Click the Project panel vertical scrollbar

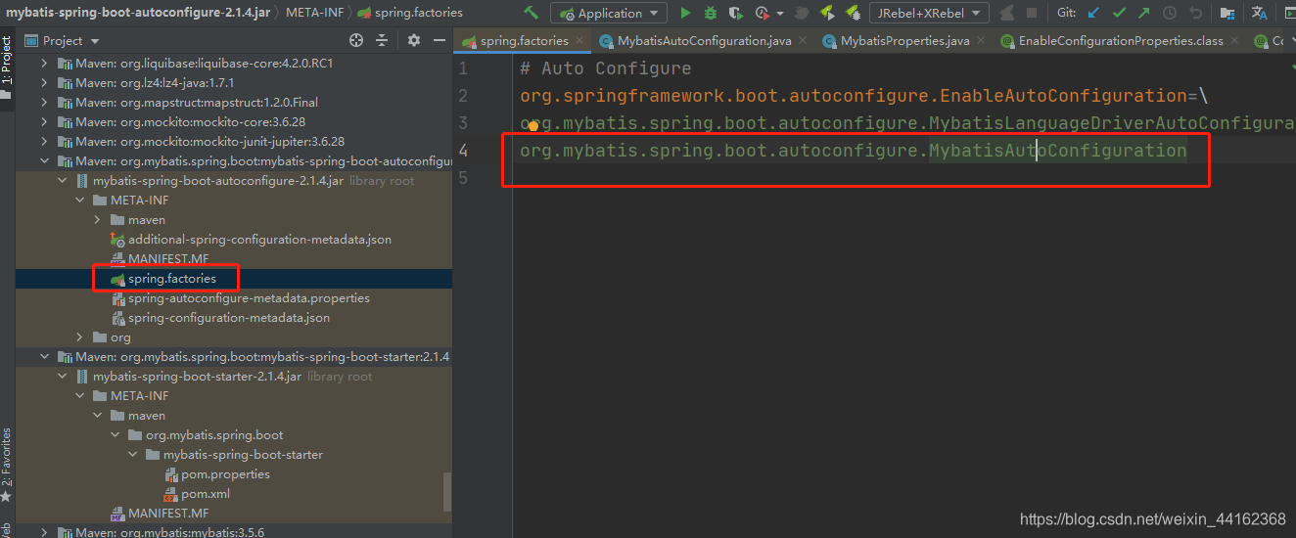tap(448, 492)
